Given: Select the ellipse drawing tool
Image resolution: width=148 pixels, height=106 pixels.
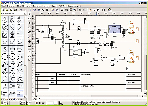Looking at the screenshot, I should point(30,23).
